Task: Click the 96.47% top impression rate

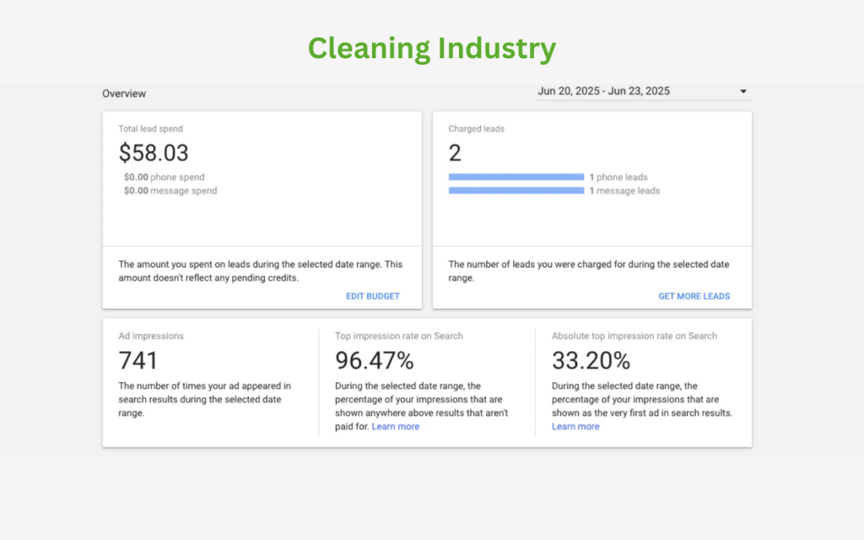Action: tap(374, 360)
